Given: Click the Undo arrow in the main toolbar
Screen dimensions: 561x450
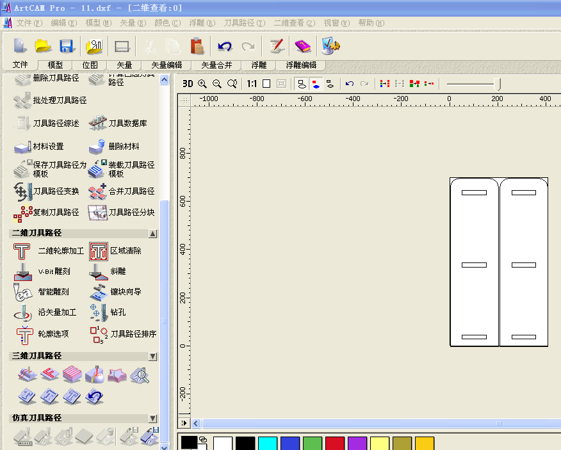Looking at the screenshot, I should coord(225,46).
